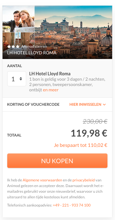Click the three-star rating icons
The width and height of the screenshot is (115, 220).
[x=13, y=46]
